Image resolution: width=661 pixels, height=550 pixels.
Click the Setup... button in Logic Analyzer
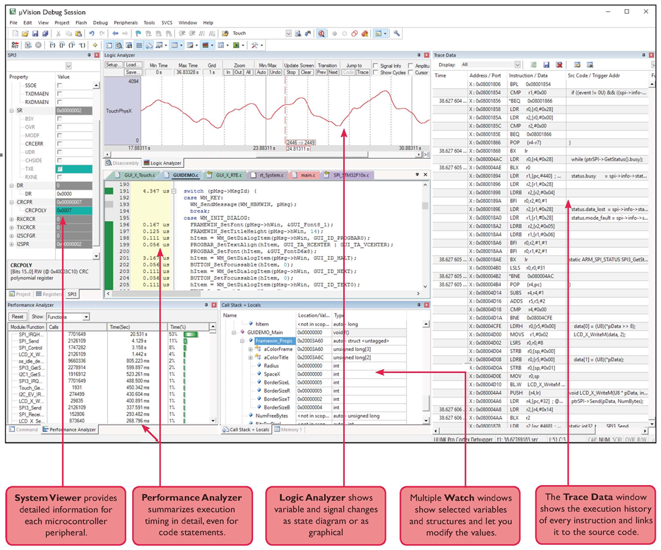pyautogui.click(x=113, y=65)
